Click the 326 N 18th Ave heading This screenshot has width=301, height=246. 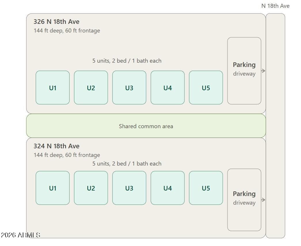click(56, 22)
